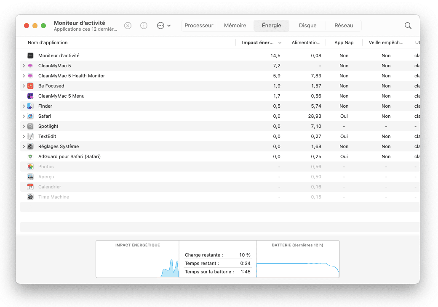Open the Réseau tab
This screenshot has width=438, height=307.
(x=344, y=26)
